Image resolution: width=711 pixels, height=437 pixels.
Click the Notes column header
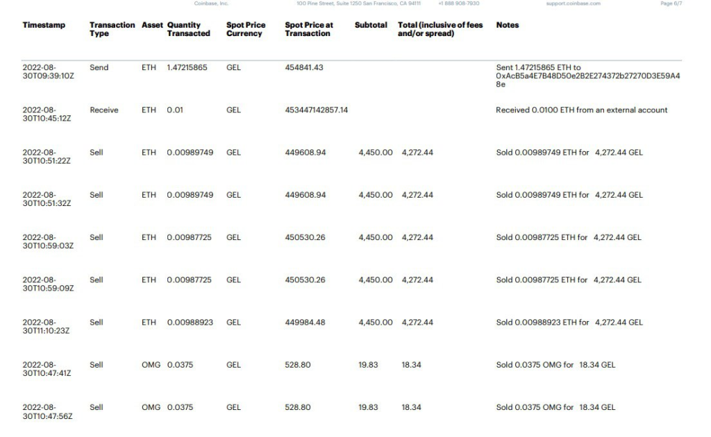pos(508,25)
